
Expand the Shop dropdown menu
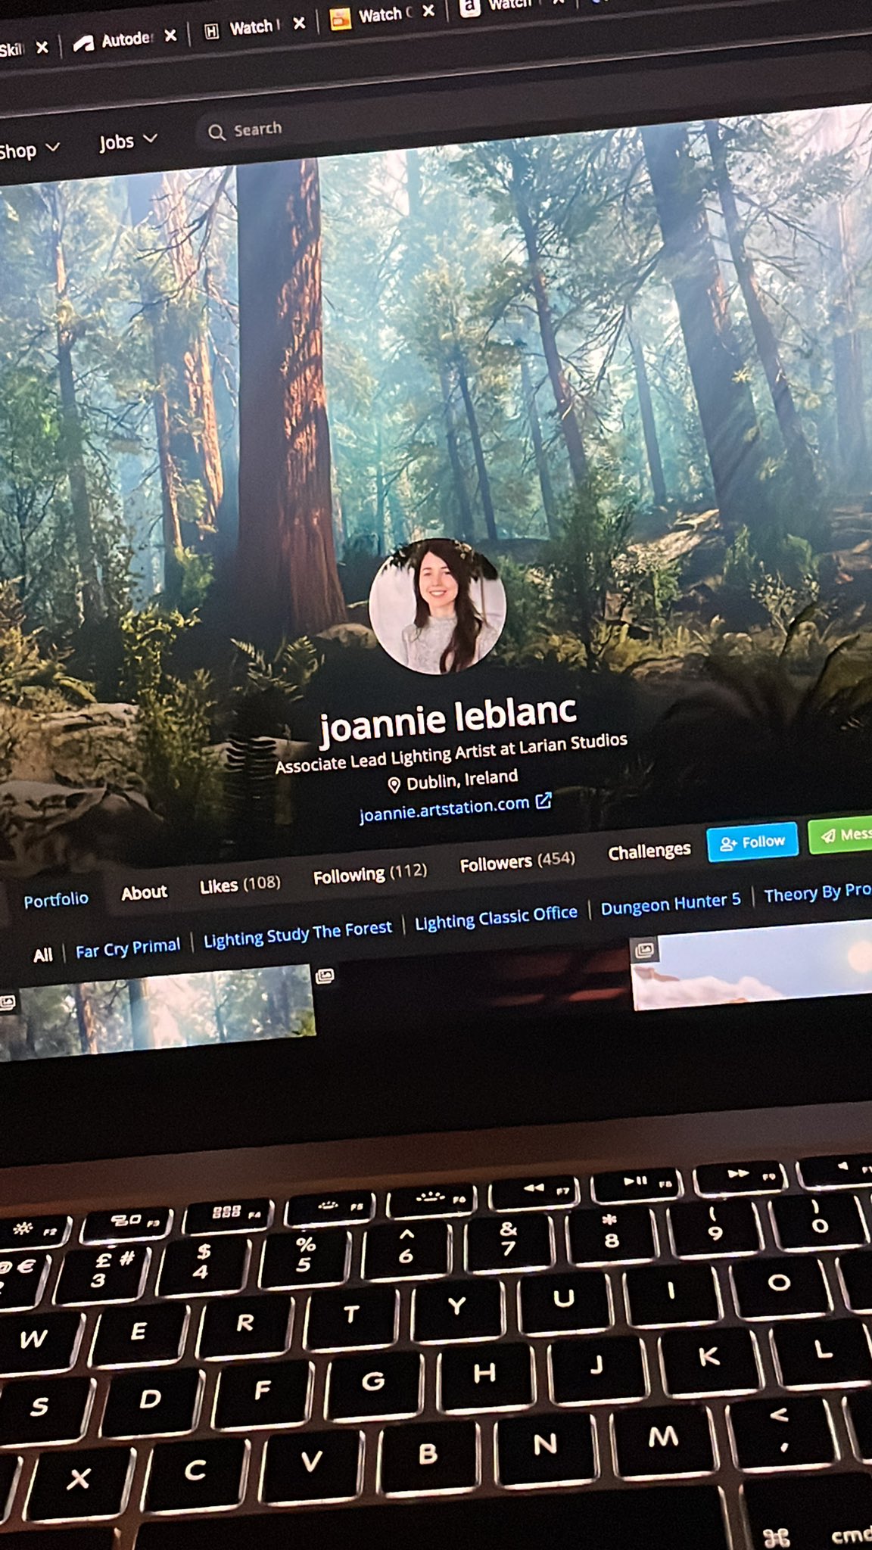[x=29, y=150]
